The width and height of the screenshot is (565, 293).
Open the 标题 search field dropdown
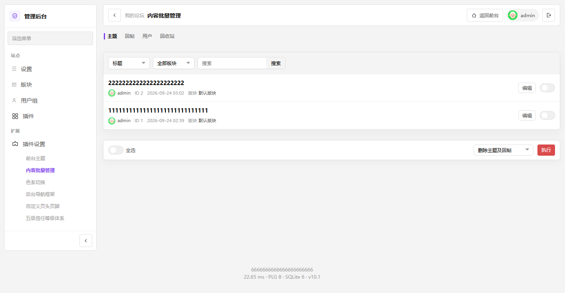[x=129, y=63]
